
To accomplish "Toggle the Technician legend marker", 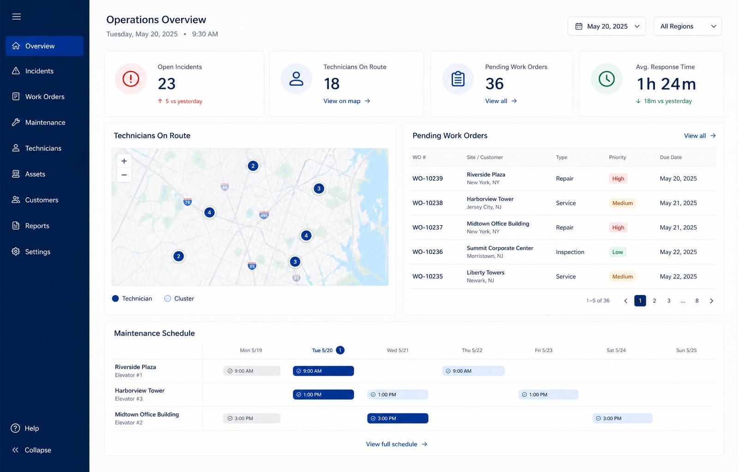I will 116,299.
